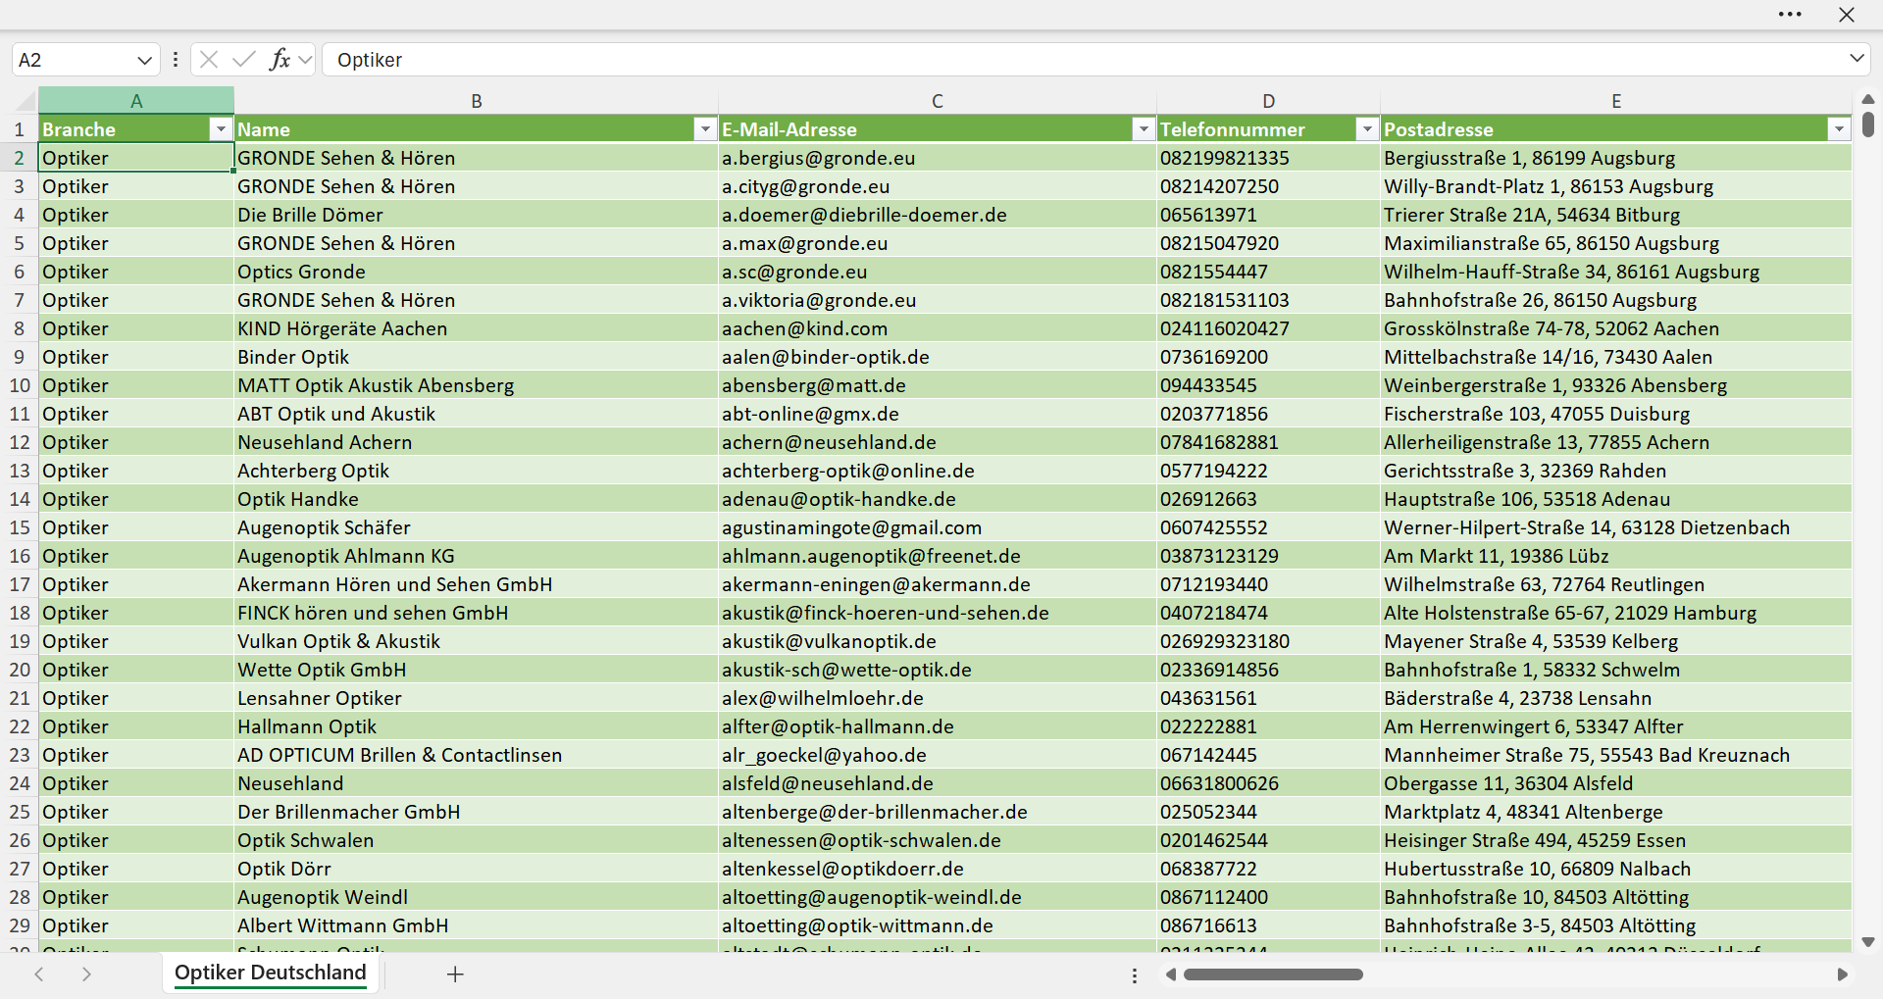Select cell akustik@vulkanoptik.de
The height and width of the screenshot is (999, 1883).
tap(938, 641)
